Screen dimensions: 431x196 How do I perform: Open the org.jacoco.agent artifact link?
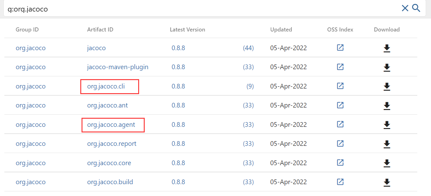tap(111, 125)
